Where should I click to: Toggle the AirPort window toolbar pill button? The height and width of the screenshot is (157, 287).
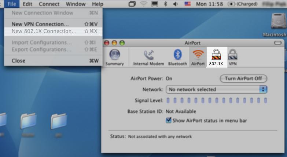278,43
